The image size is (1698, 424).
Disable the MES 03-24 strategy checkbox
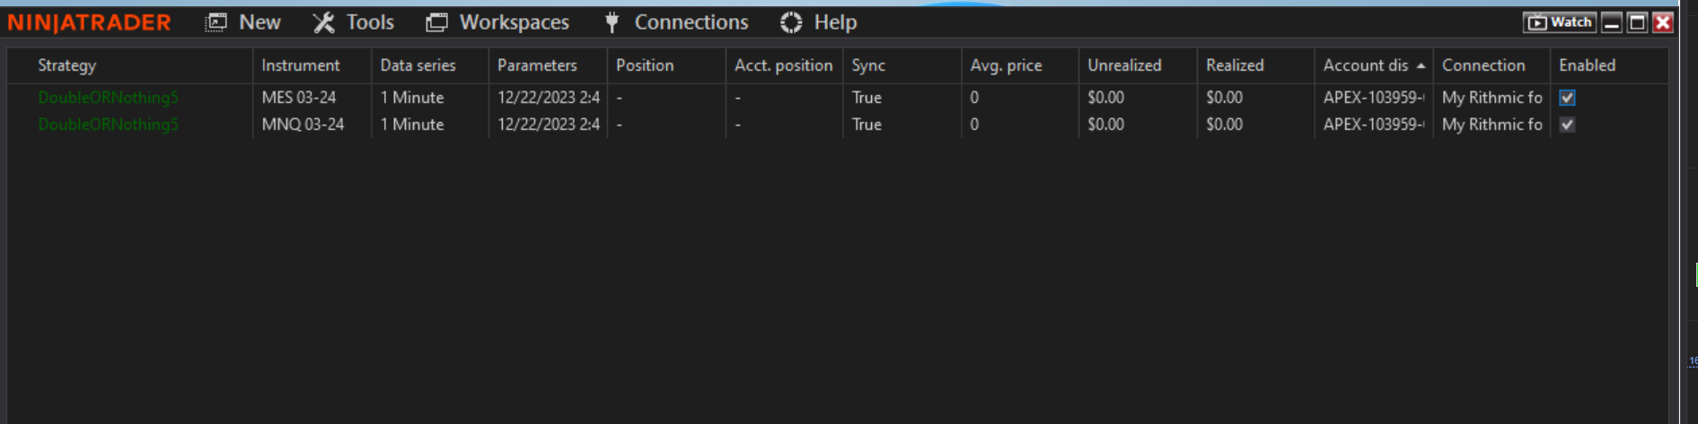(1567, 98)
